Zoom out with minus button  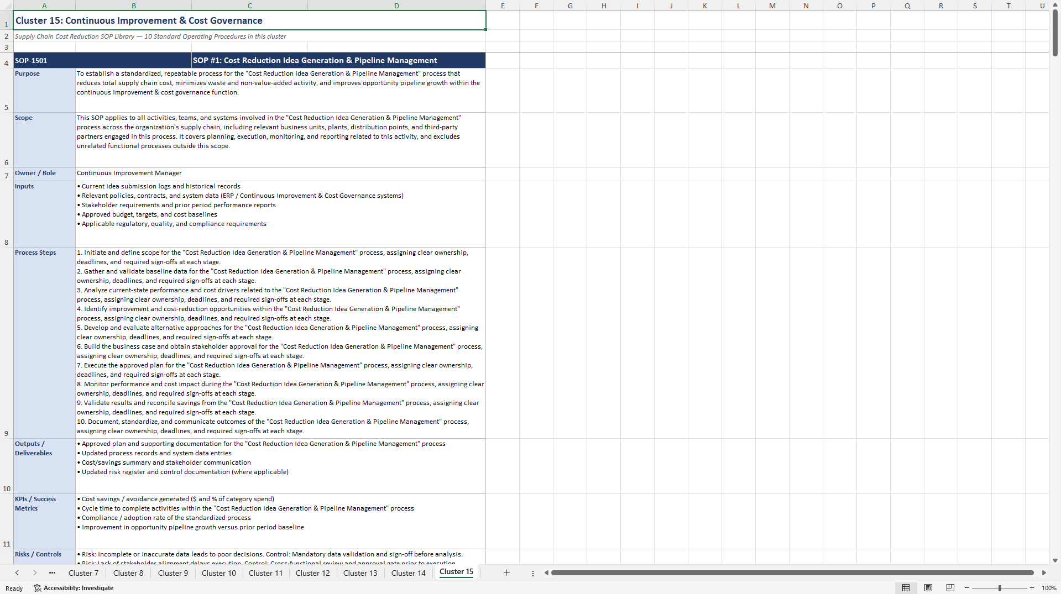pyautogui.click(x=967, y=588)
